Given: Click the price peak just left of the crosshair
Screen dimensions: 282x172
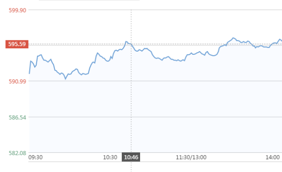Looking at the screenshot, I should [126, 41].
